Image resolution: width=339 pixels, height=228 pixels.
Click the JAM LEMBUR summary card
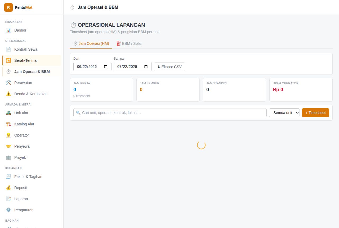pyautogui.click(x=168, y=90)
